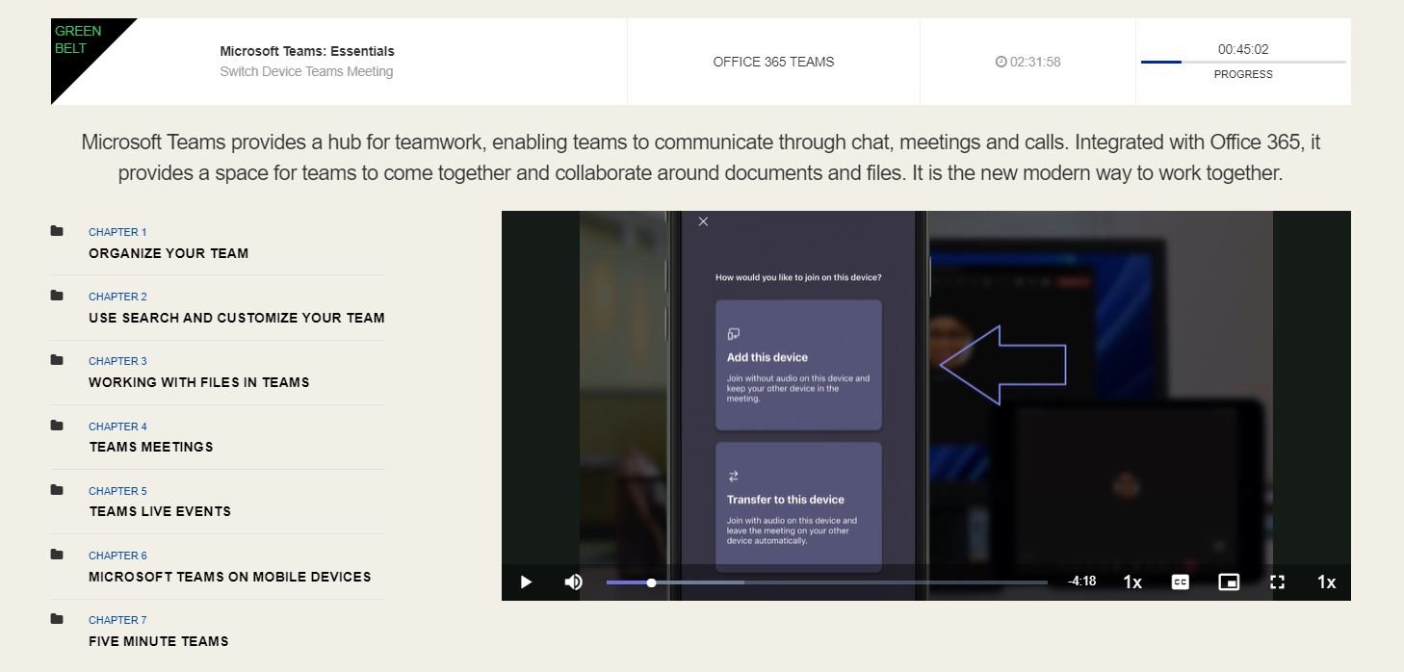Expand the Five Minute Teams chapter
This screenshot has height=672, width=1404.
[x=159, y=641]
